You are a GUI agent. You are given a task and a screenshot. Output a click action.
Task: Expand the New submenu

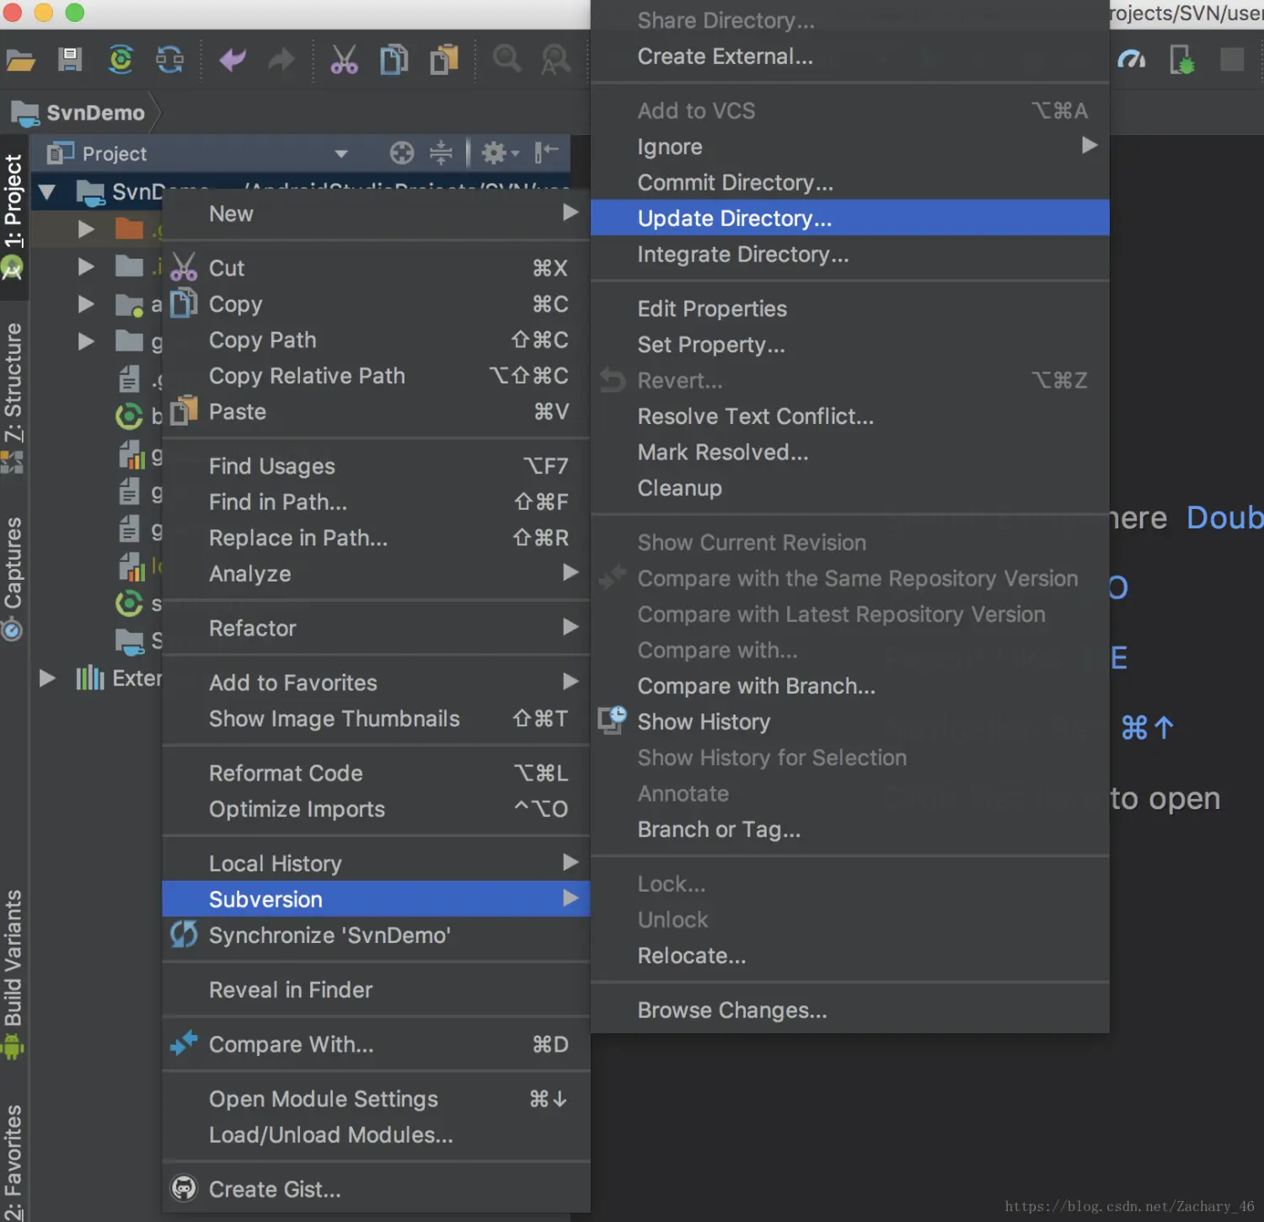pyautogui.click(x=376, y=214)
